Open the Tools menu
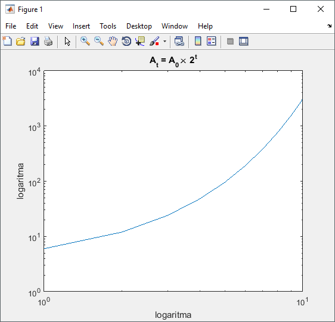The image size is (335, 322). pos(108,26)
